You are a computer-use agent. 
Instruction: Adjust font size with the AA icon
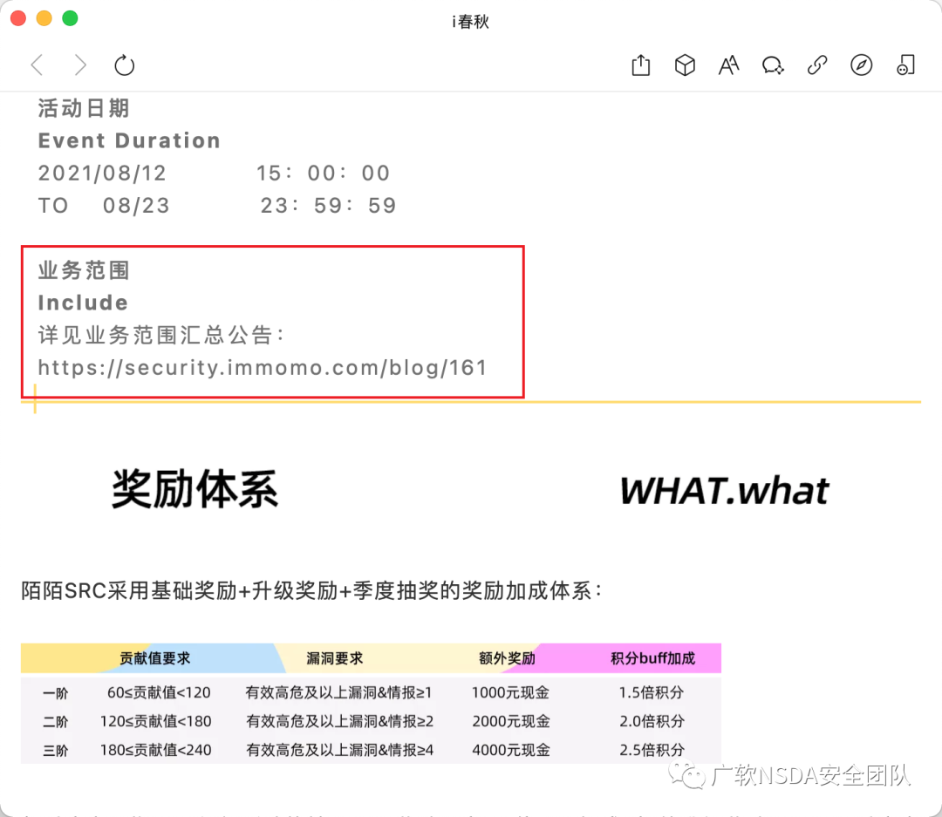728,65
